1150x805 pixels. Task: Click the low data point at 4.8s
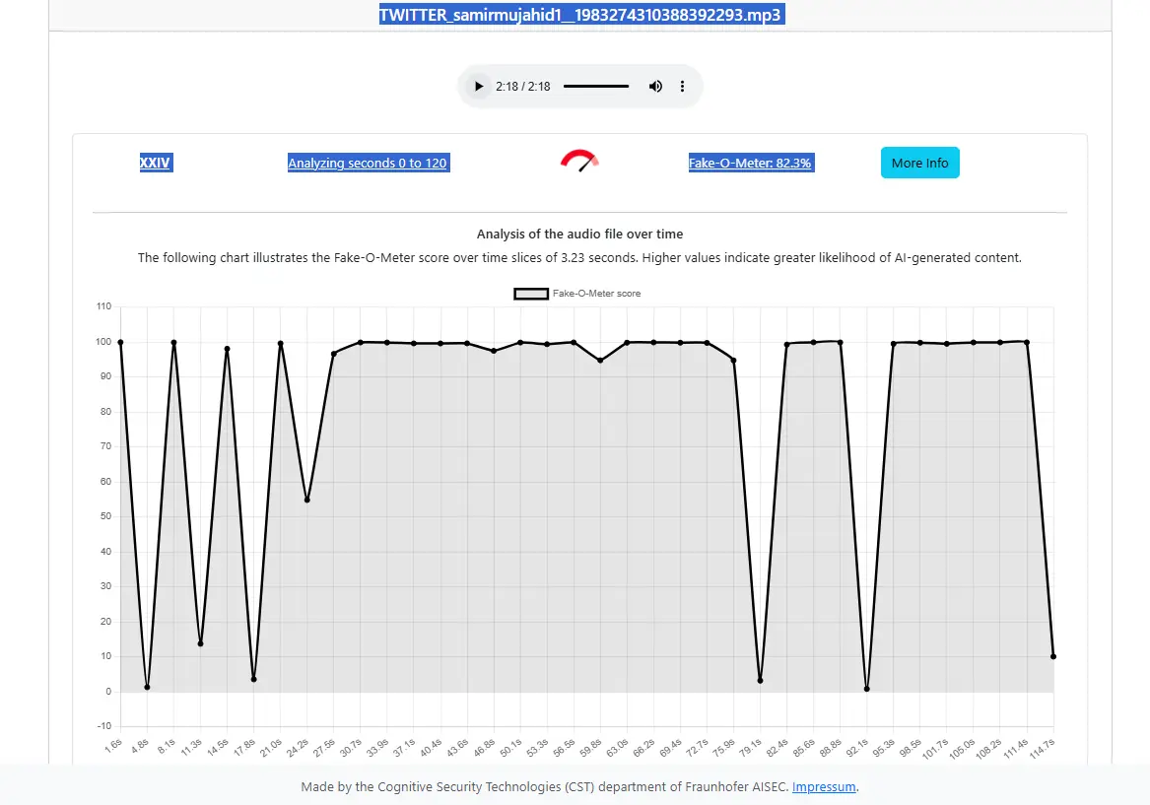147,687
